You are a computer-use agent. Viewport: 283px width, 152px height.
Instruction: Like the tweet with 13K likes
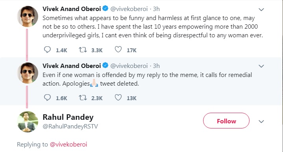(118, 97)
